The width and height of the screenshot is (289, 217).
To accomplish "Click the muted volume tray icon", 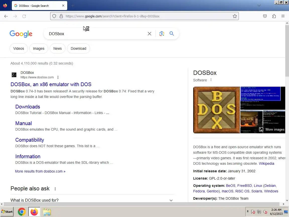I will click(x=265, y=212).
